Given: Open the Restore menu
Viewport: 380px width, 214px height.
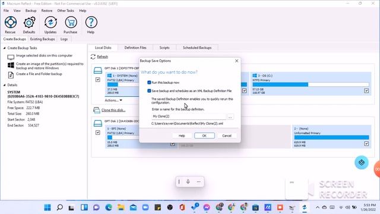Looking at the screenshot, I should tap(47, 11).
